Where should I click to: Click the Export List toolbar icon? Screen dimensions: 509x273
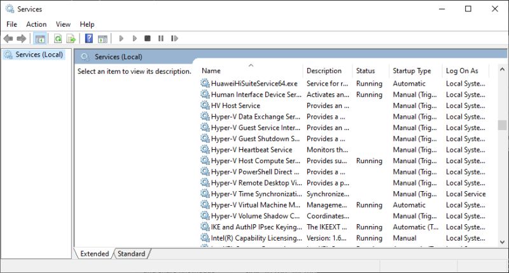(x=71, y=39)
